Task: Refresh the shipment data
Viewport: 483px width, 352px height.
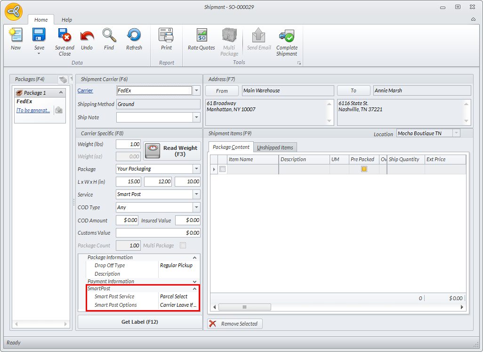Action: click(134, 36)
